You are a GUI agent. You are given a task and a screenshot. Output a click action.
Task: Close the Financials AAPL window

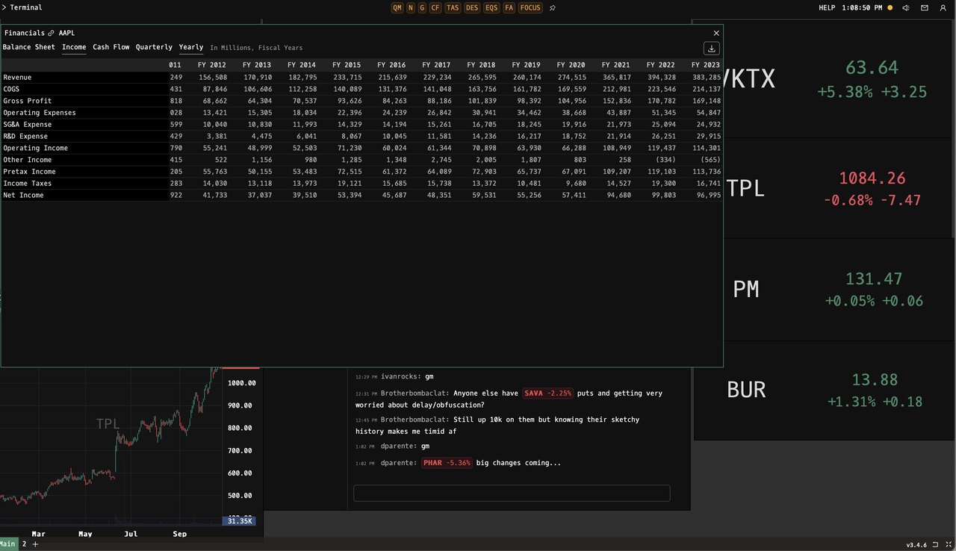click(x=716, y=33)
